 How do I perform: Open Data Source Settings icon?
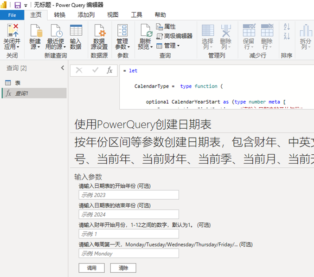(x=100, y=30)
